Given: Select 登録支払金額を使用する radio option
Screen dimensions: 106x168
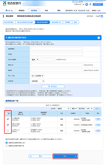Looking at the screenshot, I should click(x=7, y=146).
